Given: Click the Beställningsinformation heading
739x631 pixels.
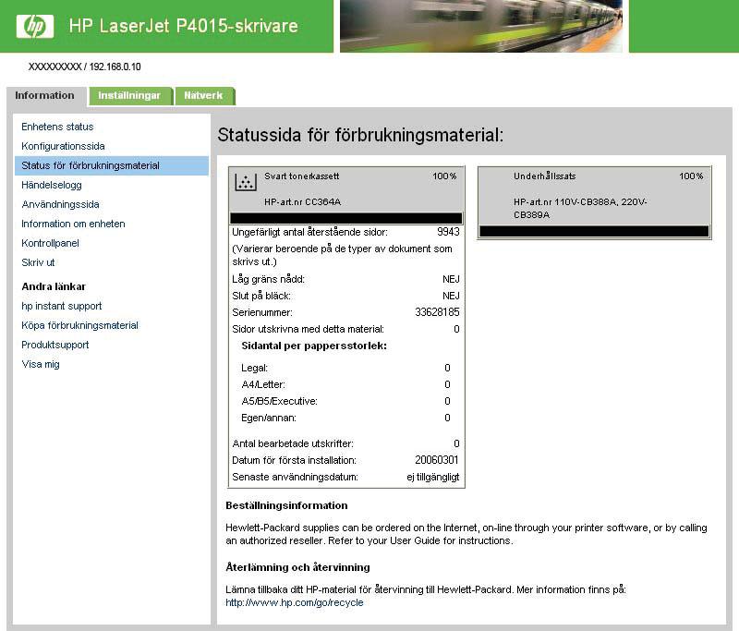Looking at the screenshot, I should [286, 505].
